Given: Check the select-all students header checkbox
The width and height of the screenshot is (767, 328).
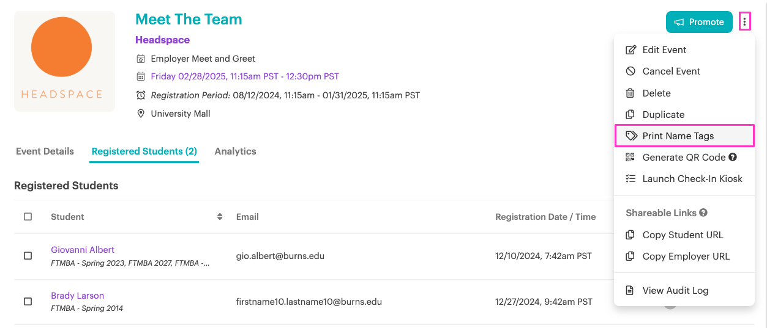Looking at the screenshot, I should pyautogui.click(x=28, y=216).
